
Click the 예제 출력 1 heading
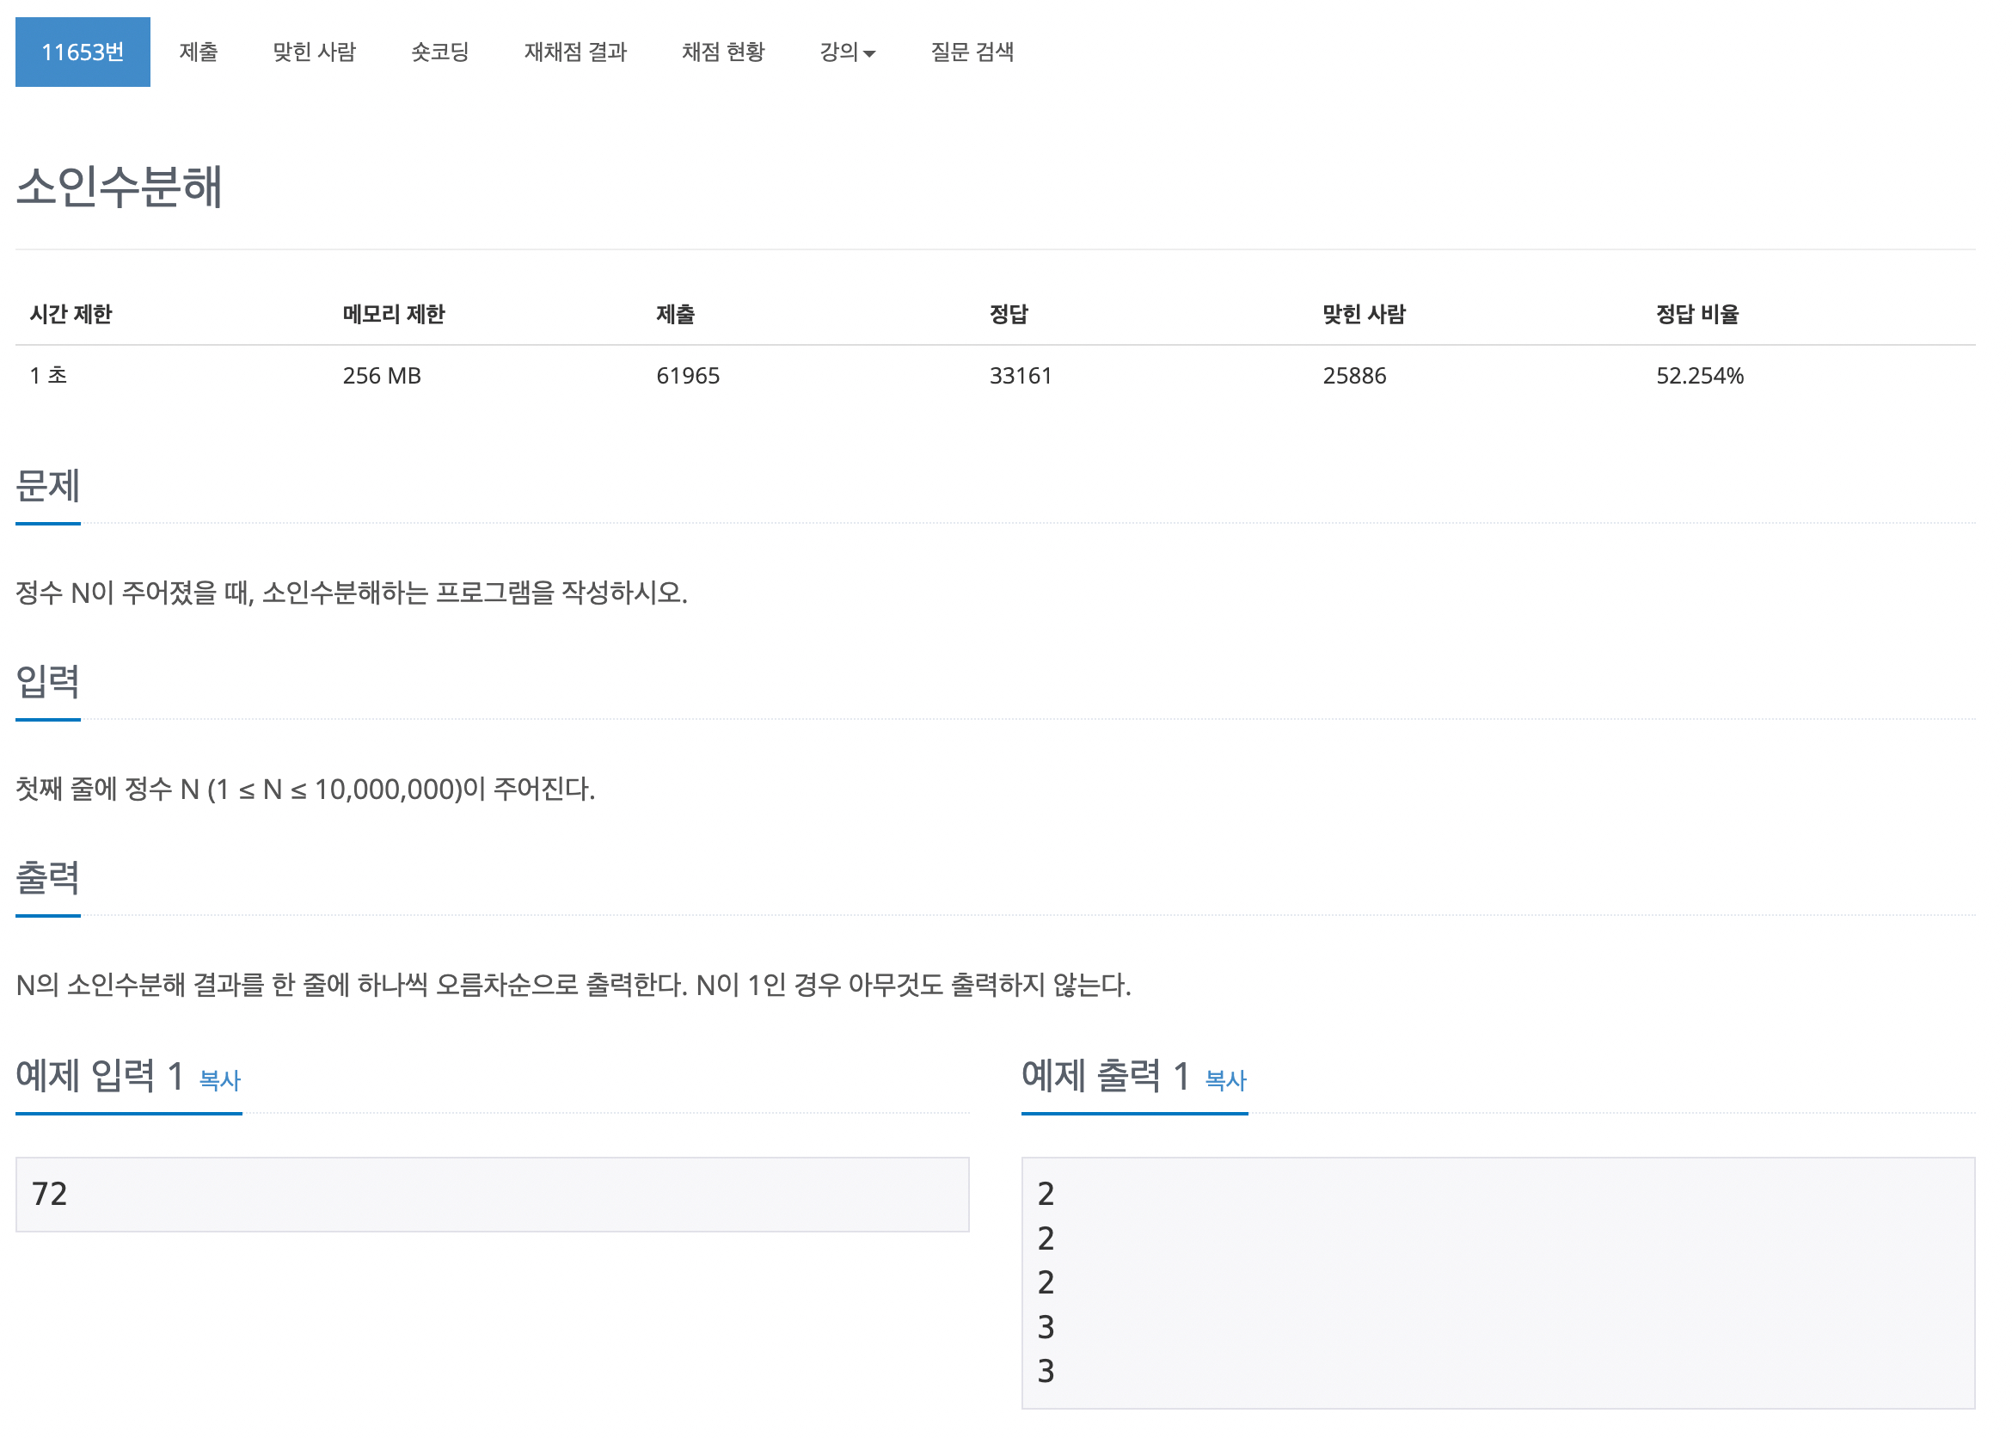pos(1106,1076)
